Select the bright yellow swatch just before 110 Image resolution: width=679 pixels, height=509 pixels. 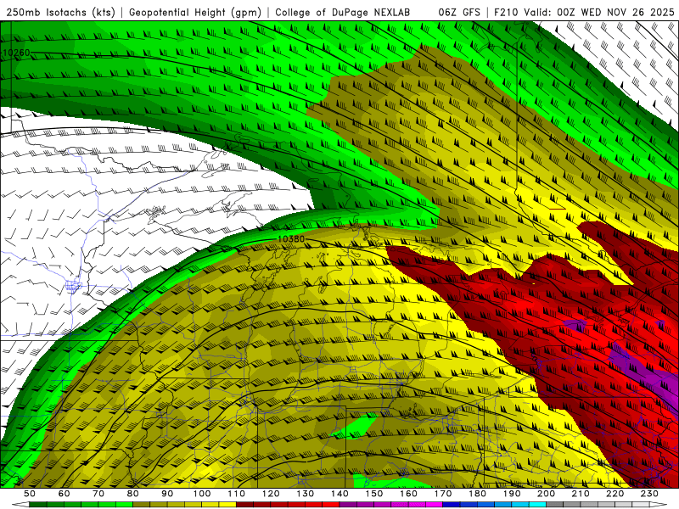[227, 504]
